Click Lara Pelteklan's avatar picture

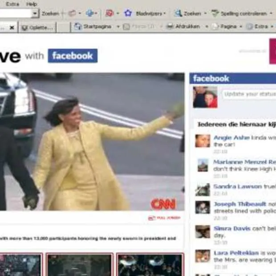tap(203, 256)
